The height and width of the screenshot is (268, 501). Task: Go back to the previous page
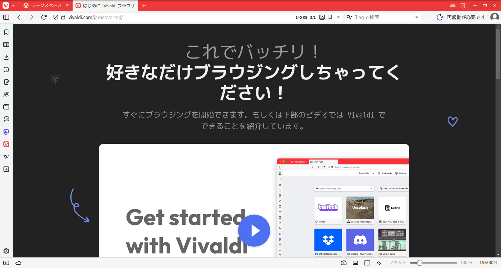(19, 17)
